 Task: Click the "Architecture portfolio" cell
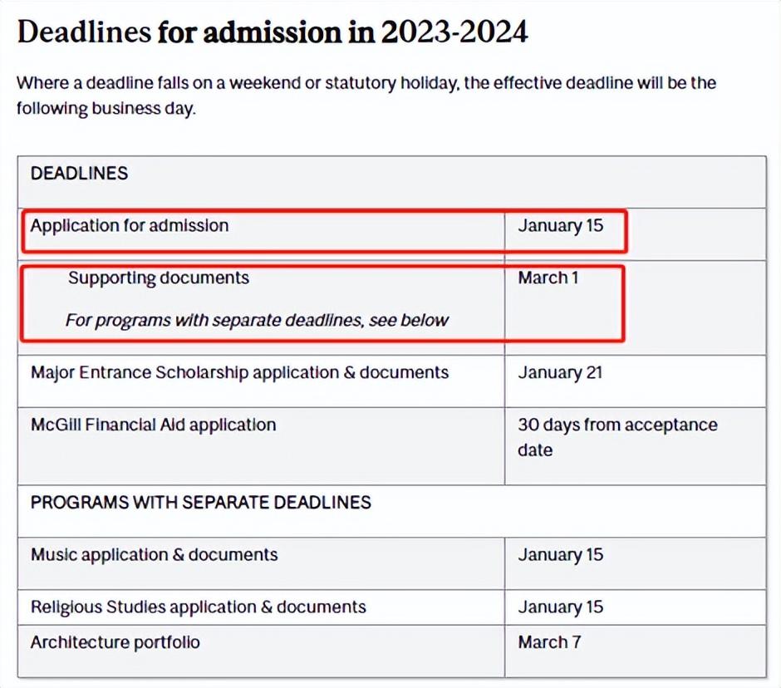click(115, 642)
